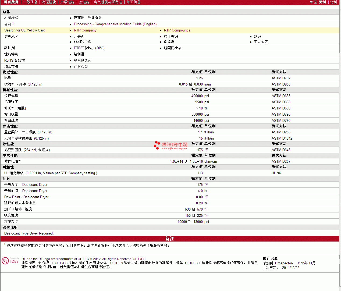This screenshot has width=341, height=291.
Task: Select 英制 units option
Action: [x=322, y=2]
